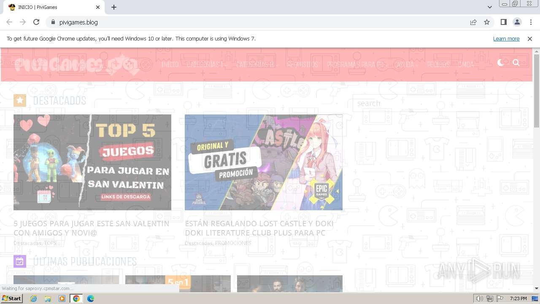This screenshot has width=540, height=304.
Task: Dismiss the Chrome update notification bar
Action: coord(530,38)
